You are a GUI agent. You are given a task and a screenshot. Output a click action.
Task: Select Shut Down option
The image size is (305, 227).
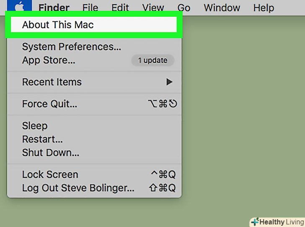pos(51,152)
